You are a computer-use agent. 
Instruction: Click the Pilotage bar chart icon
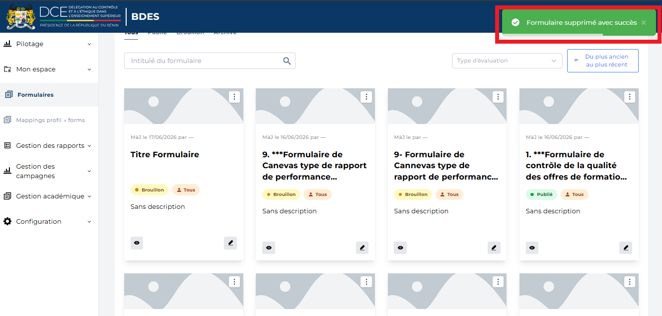coord(7,44)
